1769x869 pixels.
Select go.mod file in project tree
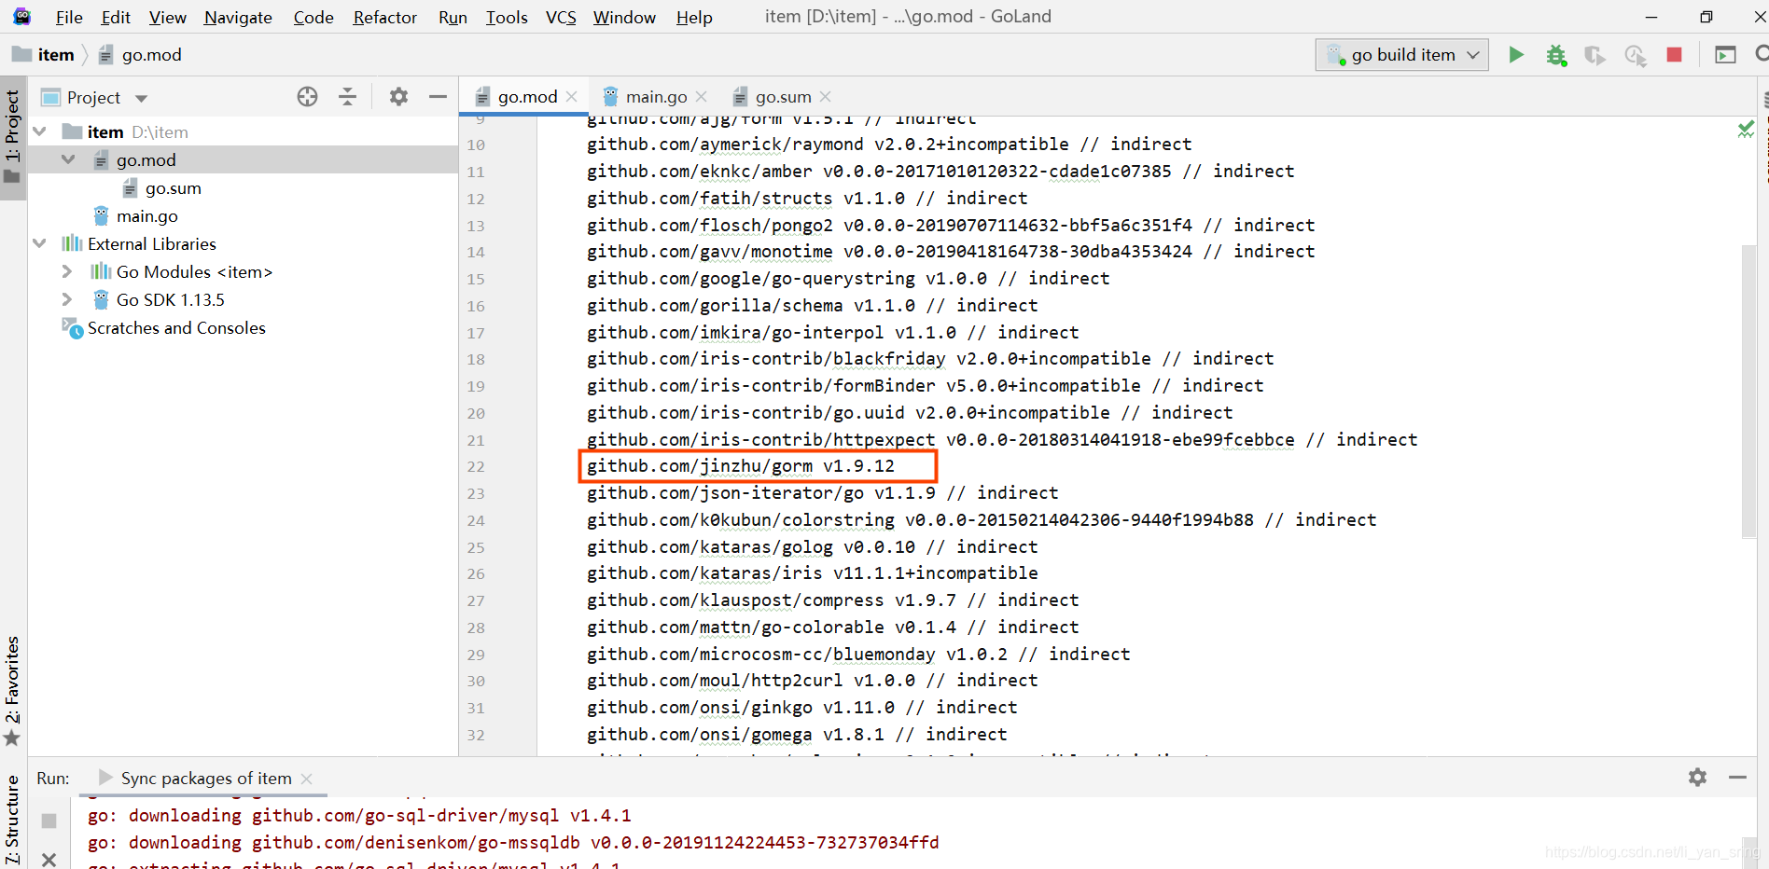point(146,159)
